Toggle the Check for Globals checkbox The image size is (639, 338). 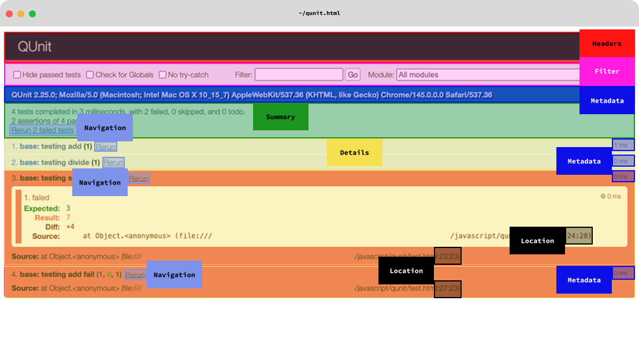coord(90,75)
